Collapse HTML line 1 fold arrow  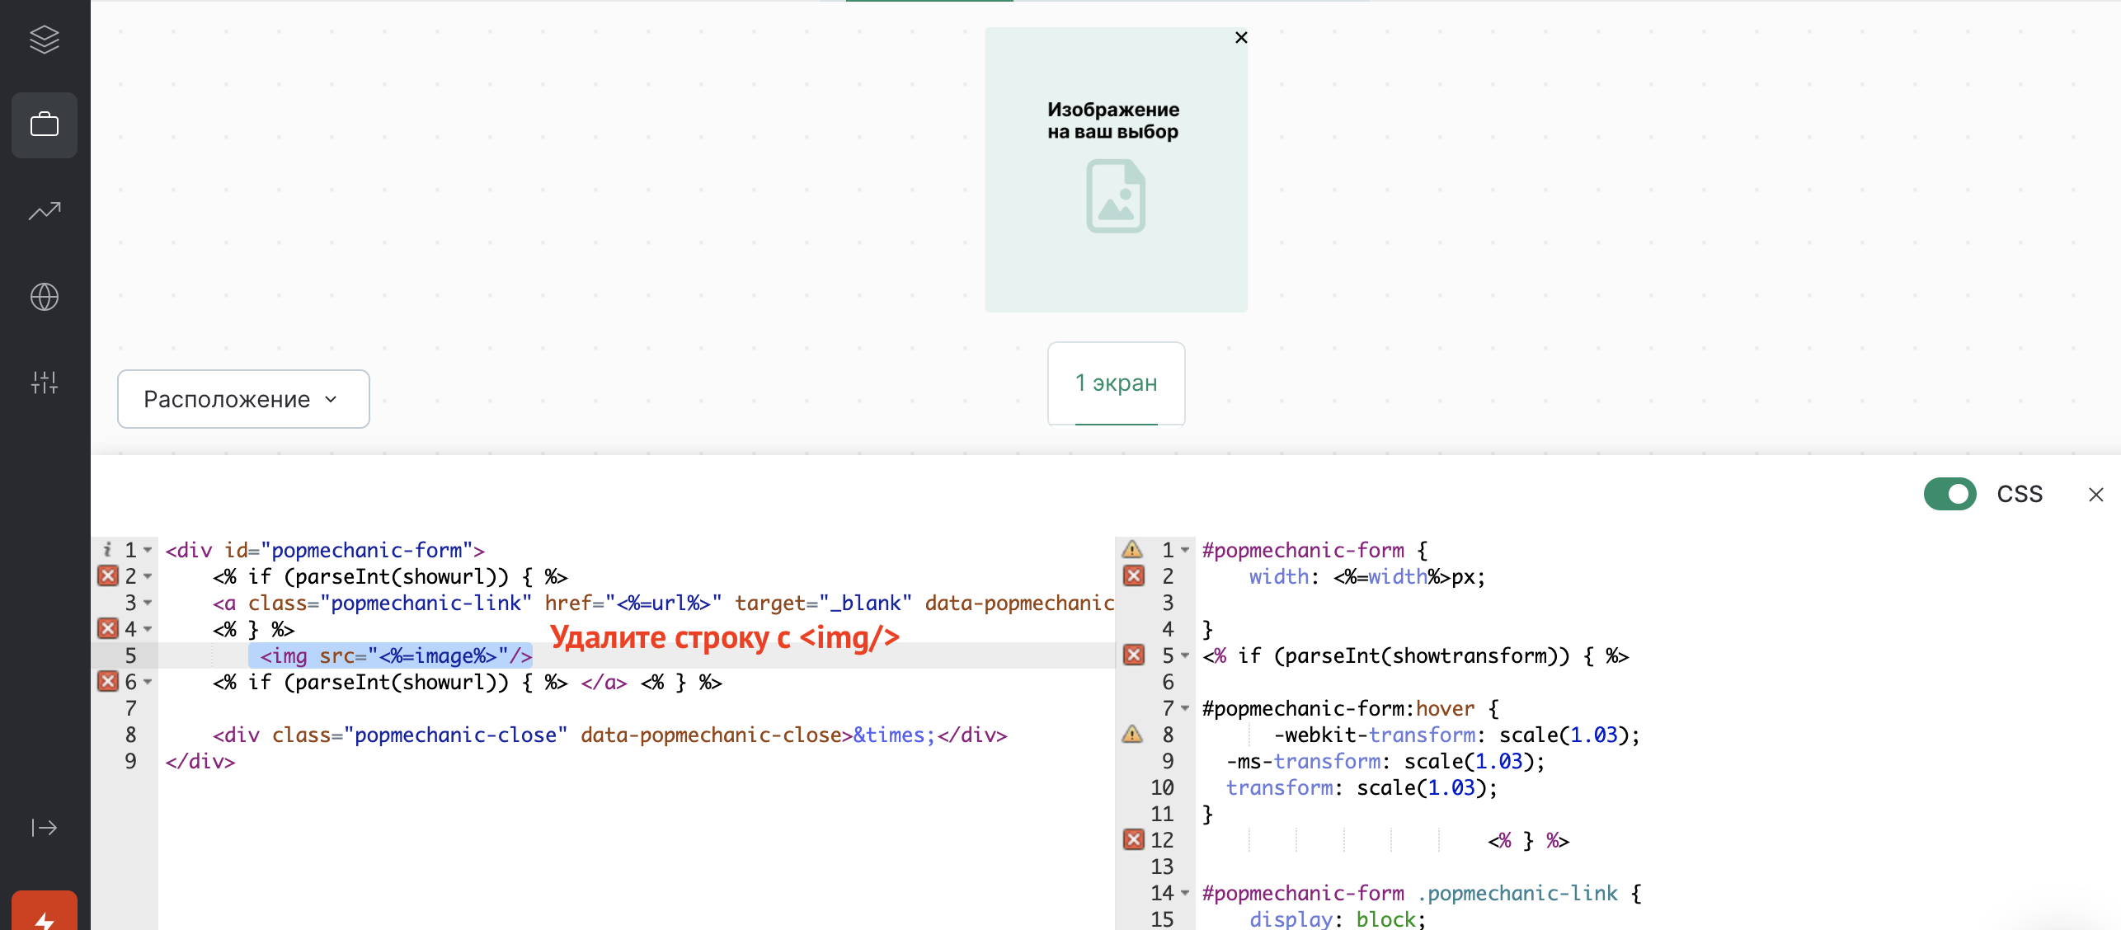click(148, 550)
